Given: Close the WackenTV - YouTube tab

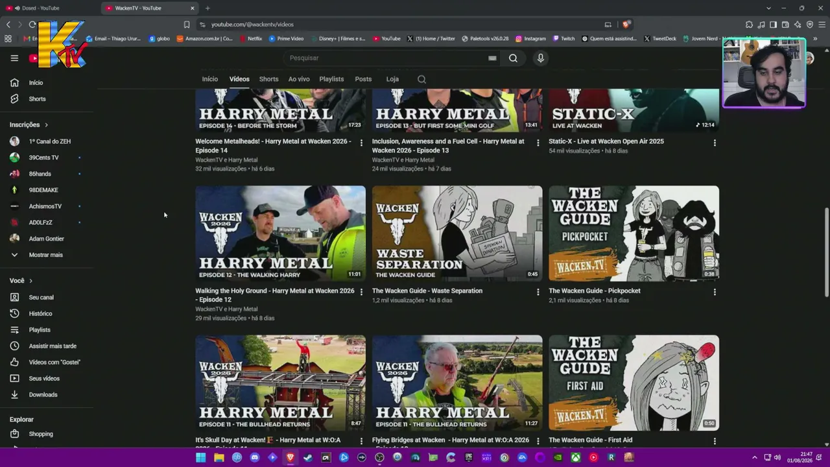Looking at the screenshot, I should coord(192,8).
